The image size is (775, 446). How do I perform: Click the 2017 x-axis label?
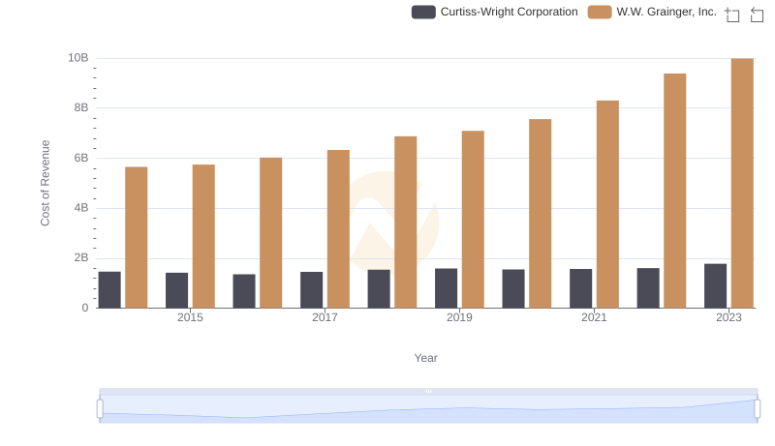325,317
